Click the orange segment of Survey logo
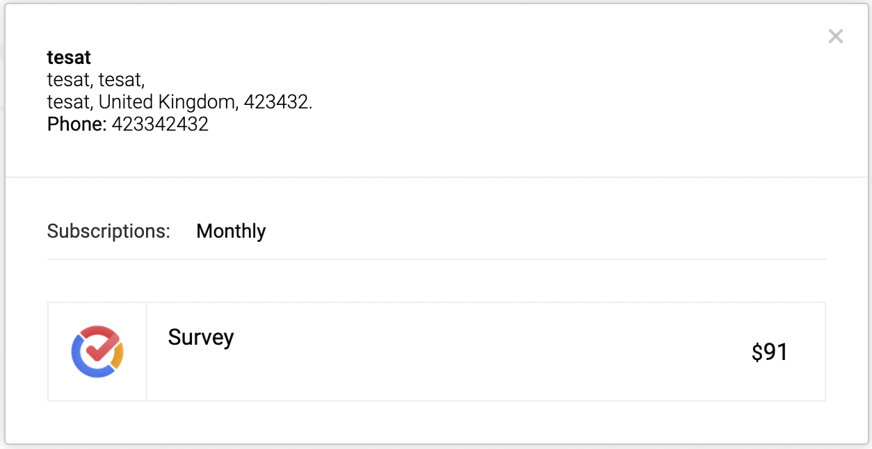Screen dimensions: 872x449 [118, 355]
